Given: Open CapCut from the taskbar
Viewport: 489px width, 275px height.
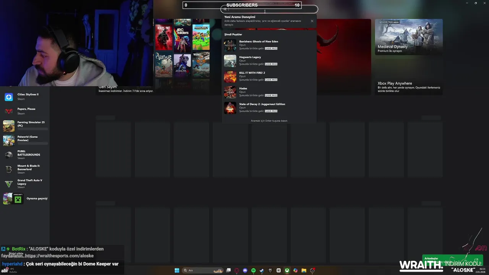Looking at the screenshot, I should point(279,270).
